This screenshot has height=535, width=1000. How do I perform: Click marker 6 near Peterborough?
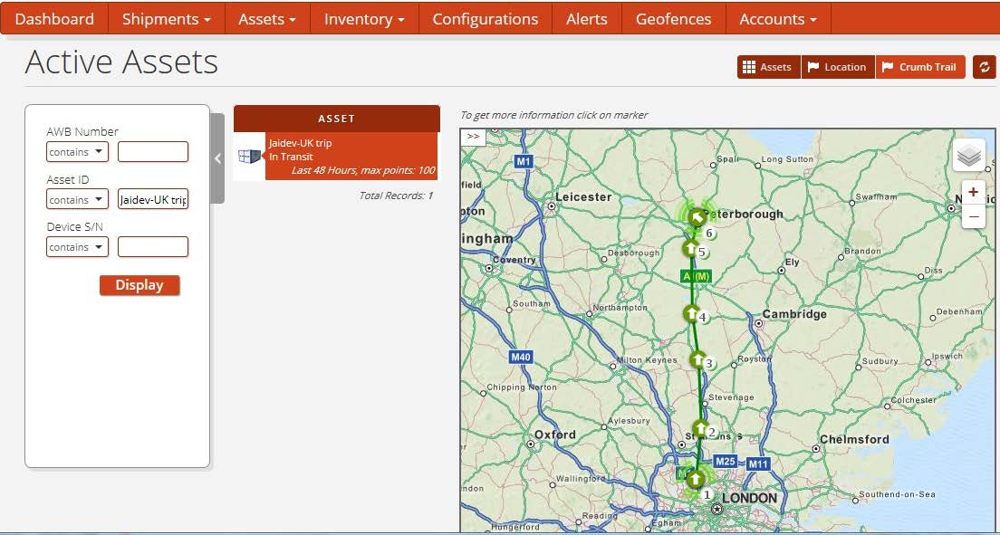[x=697, y=218]
